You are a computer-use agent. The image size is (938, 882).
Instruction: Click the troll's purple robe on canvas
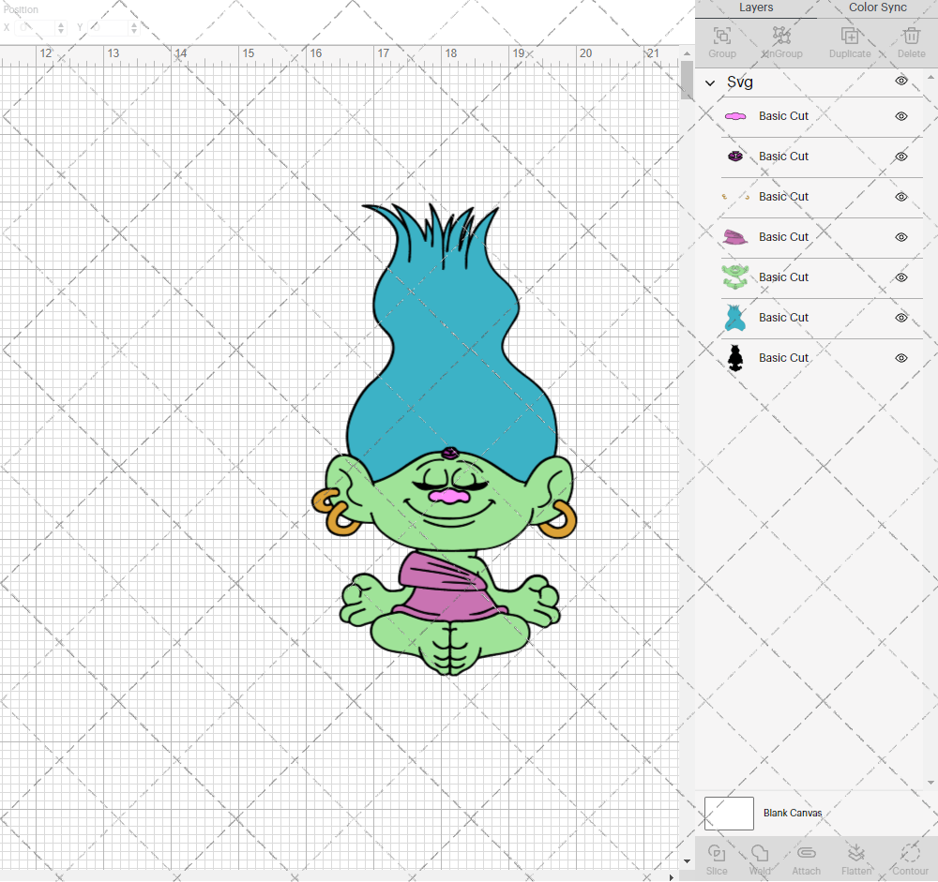pyautogui.click(x=448, y=589)
